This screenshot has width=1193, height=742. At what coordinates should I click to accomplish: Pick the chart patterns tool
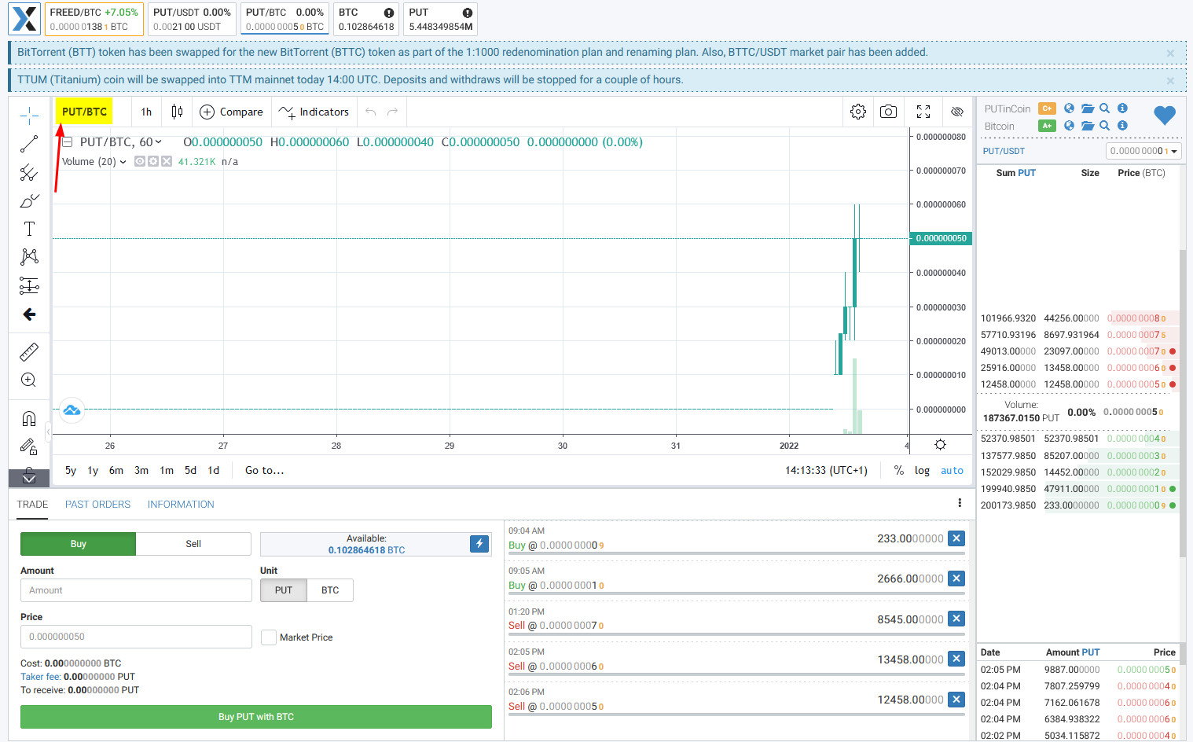tap(29, 257)
